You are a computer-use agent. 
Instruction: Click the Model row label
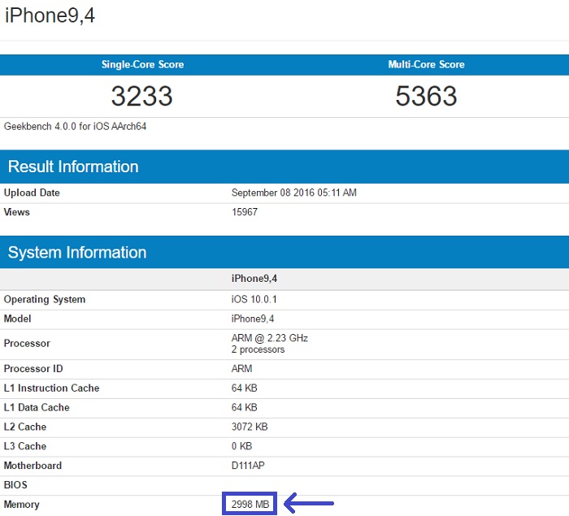click(17, 319)
